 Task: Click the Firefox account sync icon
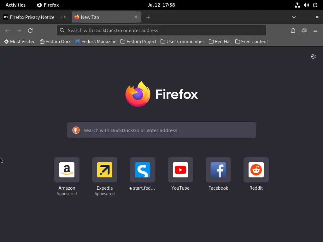point(304,31)
